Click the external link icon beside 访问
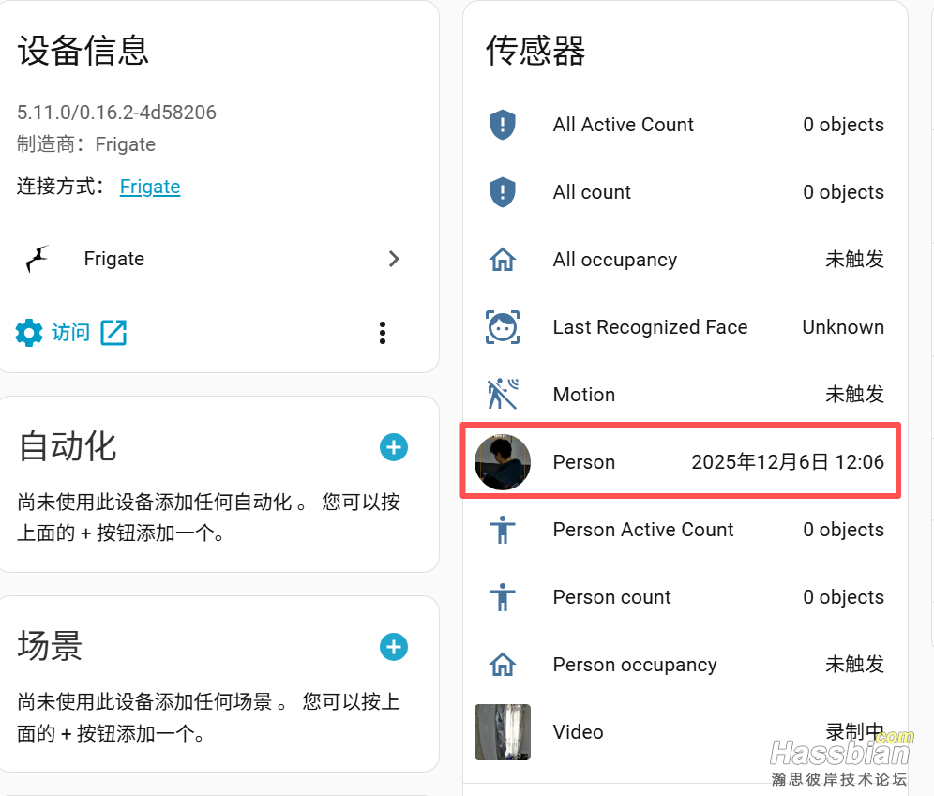This screenshot has width=934, height=796. pos(113,332)
